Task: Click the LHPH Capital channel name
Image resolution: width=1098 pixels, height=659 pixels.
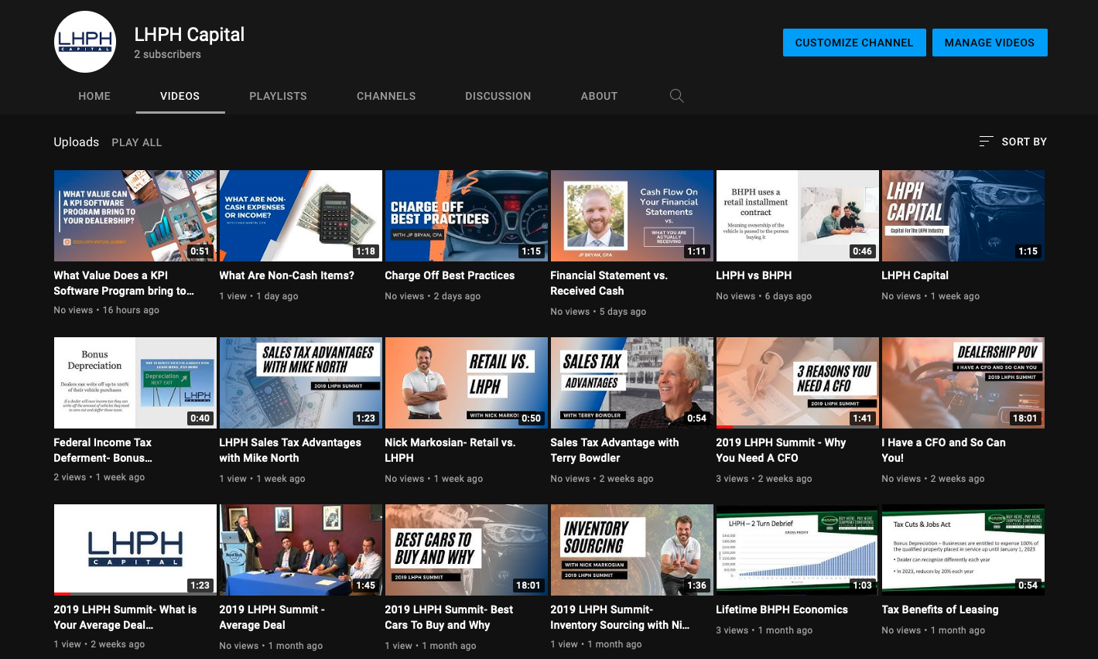Action: [190, 35]
